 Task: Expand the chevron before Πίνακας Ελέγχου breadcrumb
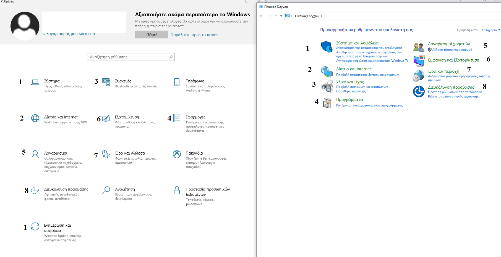point(292,16)
